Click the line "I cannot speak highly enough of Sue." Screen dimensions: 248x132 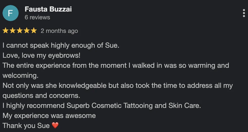[61, 45]
